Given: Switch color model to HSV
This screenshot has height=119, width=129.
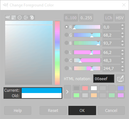Looking at the screenshot, I should (120, 18).
